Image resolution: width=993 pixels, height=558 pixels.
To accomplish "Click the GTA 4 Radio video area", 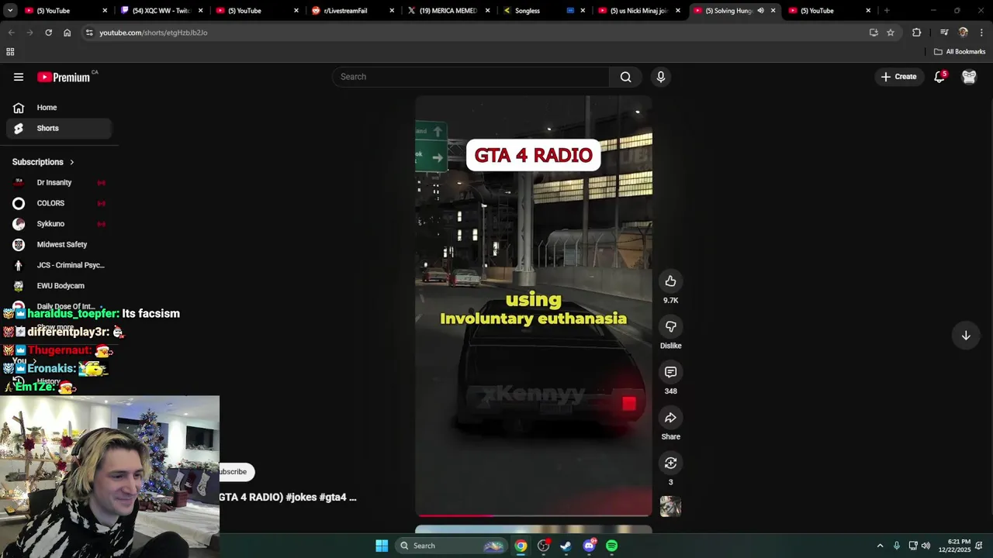I will coord(534,305).
